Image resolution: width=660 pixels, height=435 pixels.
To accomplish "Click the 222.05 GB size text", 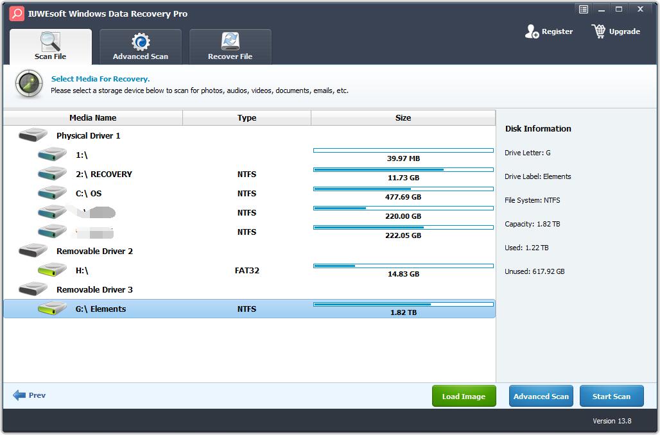I will click(x=403, y=235).
